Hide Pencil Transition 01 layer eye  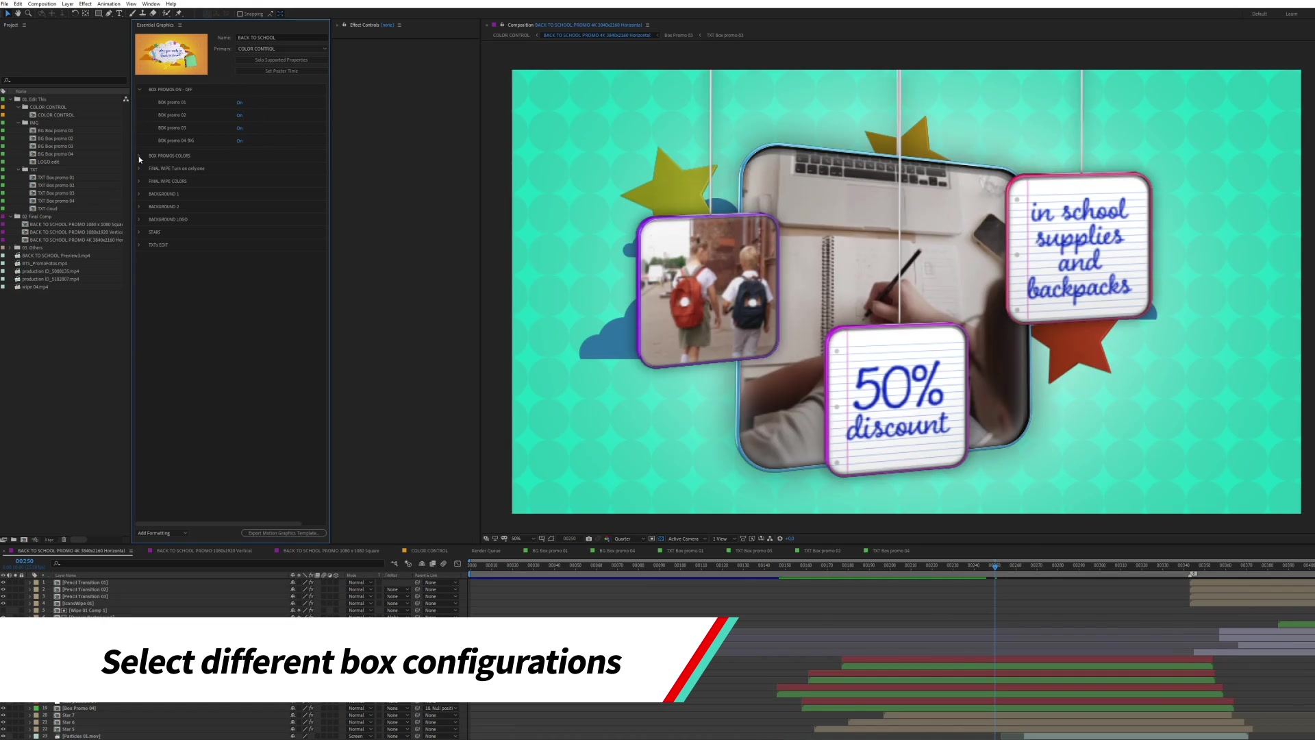point(3,582)
